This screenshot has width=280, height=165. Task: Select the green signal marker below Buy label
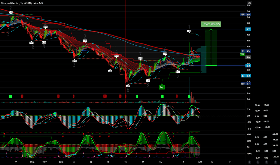(x=162, y=96)
